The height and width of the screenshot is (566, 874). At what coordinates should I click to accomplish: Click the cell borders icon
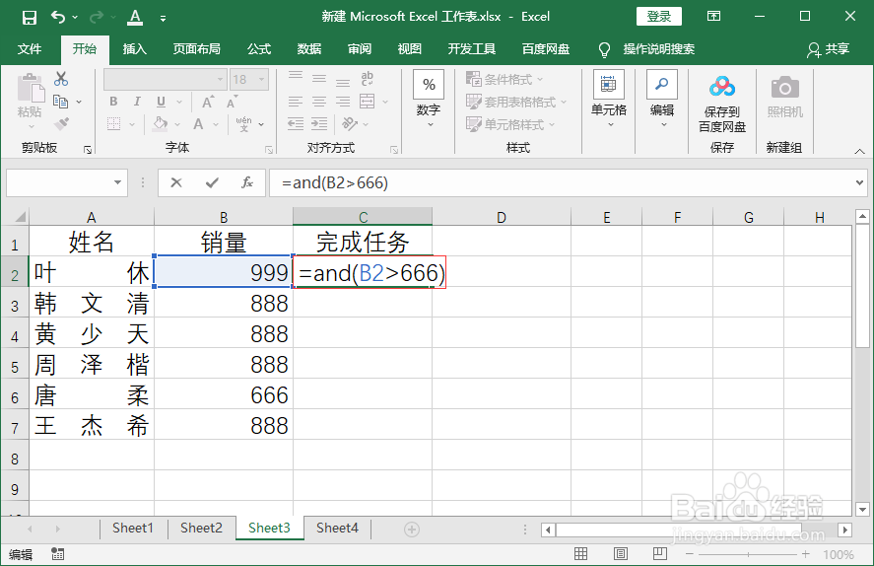click(x=113, y=124)
